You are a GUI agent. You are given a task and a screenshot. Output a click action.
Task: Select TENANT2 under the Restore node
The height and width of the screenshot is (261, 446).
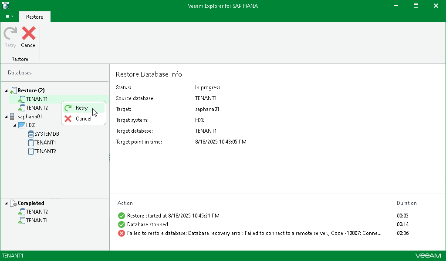pos(37,107)
